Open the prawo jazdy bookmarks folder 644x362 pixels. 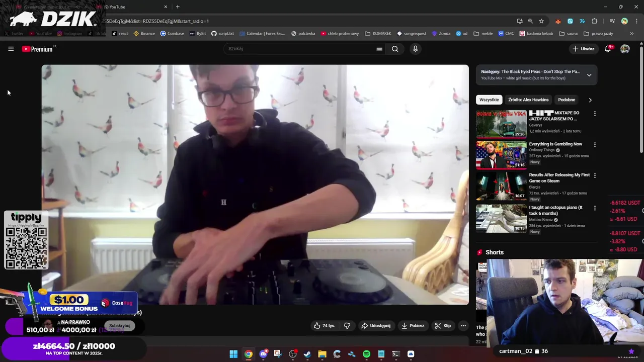(598, 34)
